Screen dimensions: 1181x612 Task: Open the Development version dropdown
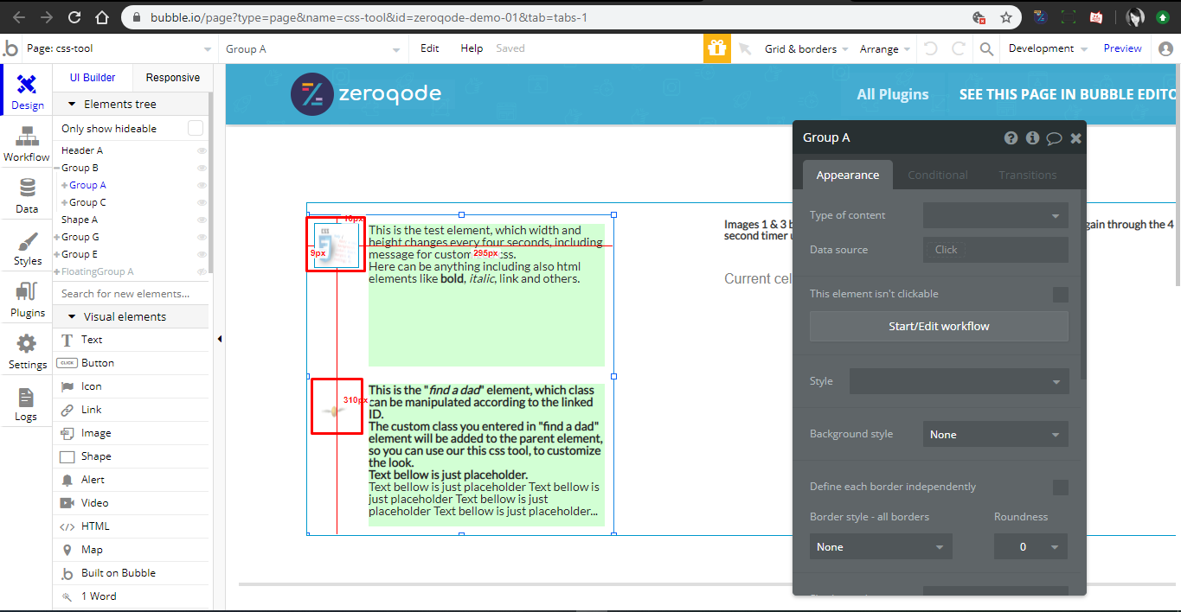coord(1048,48)
